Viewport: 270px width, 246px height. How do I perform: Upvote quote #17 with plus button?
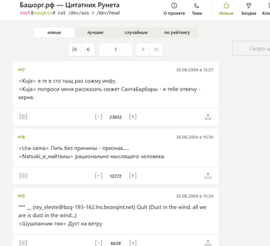point(133,117)
